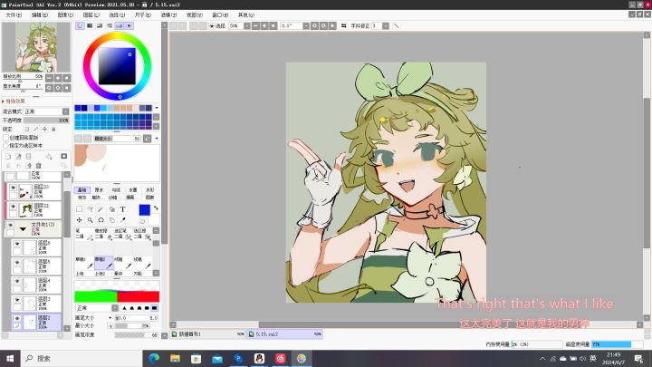Select the Rotate view tool
652x367 pixels.
point(101,219)
